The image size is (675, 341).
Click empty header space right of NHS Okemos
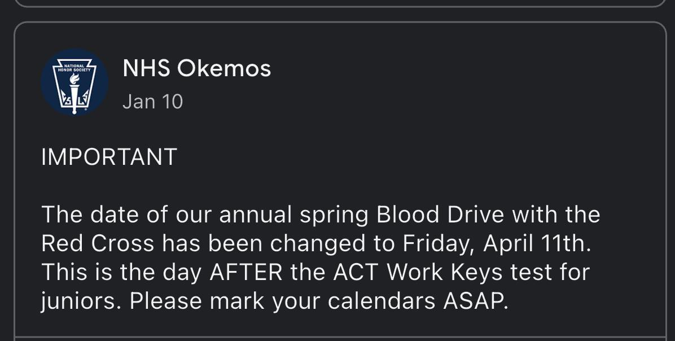point(463,69)
